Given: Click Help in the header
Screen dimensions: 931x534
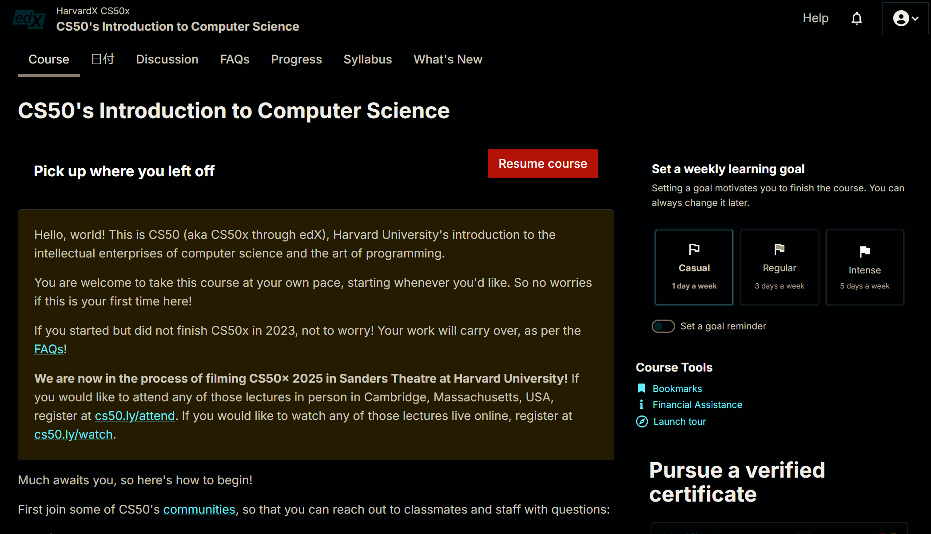Looking at the screenshot, I should (x=815, y=18).
